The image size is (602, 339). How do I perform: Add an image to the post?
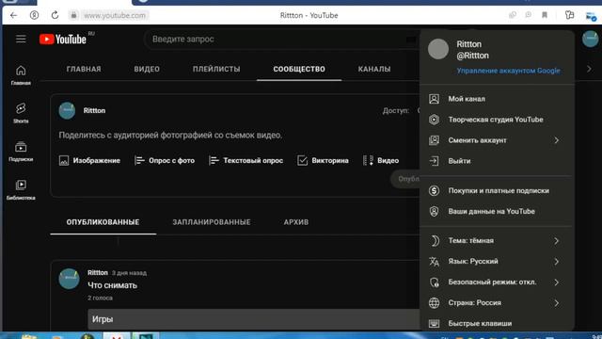click(x=89, y=161)
